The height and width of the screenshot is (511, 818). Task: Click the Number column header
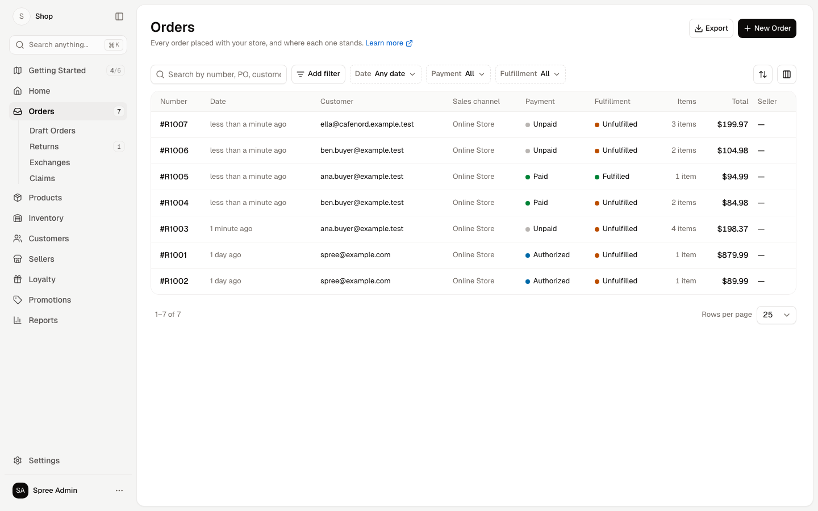coord(174,102)
